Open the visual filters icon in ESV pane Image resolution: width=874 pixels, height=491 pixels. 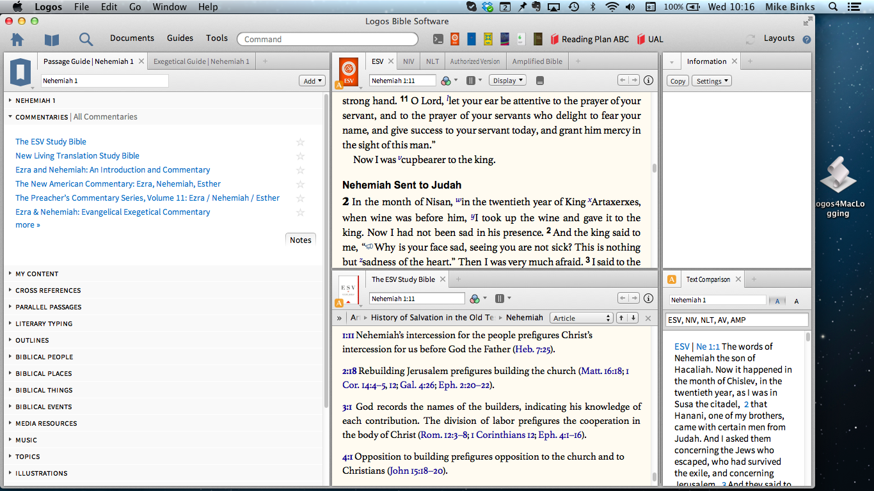click(x=446, y=81)
